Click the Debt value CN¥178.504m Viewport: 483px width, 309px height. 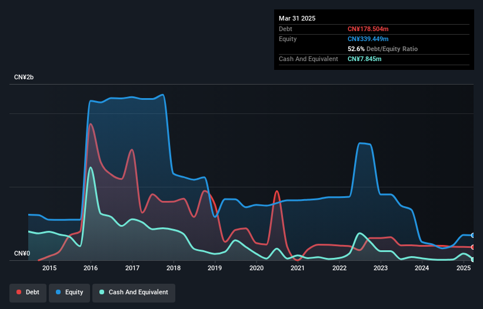(x=368, y=29)
